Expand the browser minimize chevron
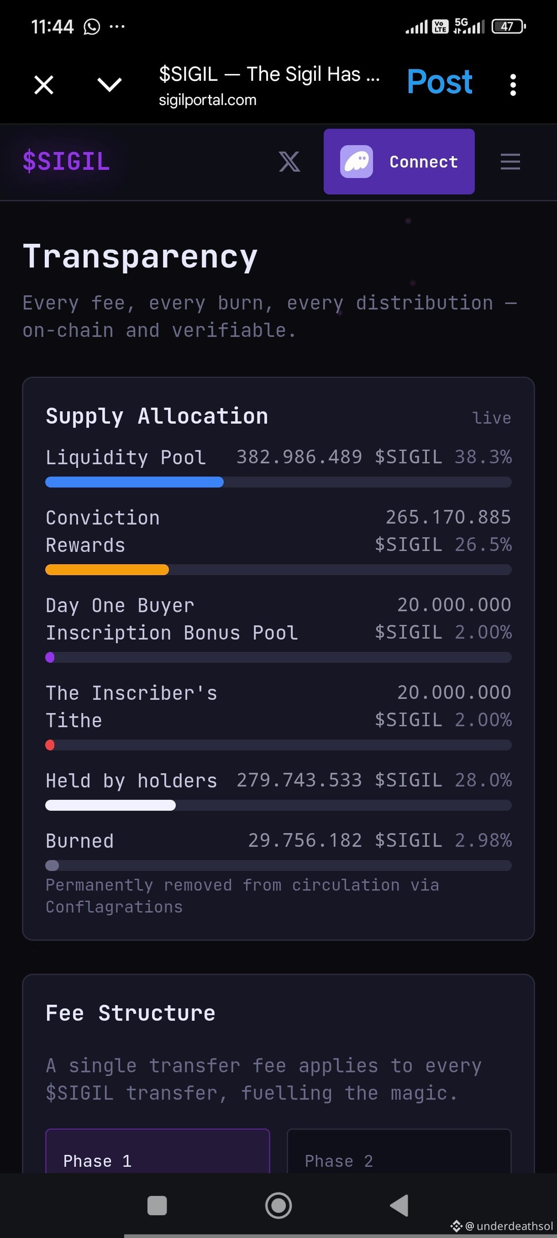 (110, 84)
